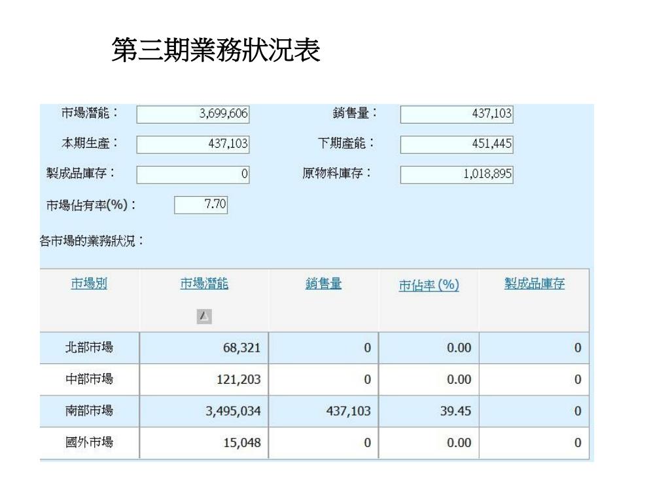Click inventory value 0 in 北部市場 row
The image size is (670, 502).
click(534, 348)
